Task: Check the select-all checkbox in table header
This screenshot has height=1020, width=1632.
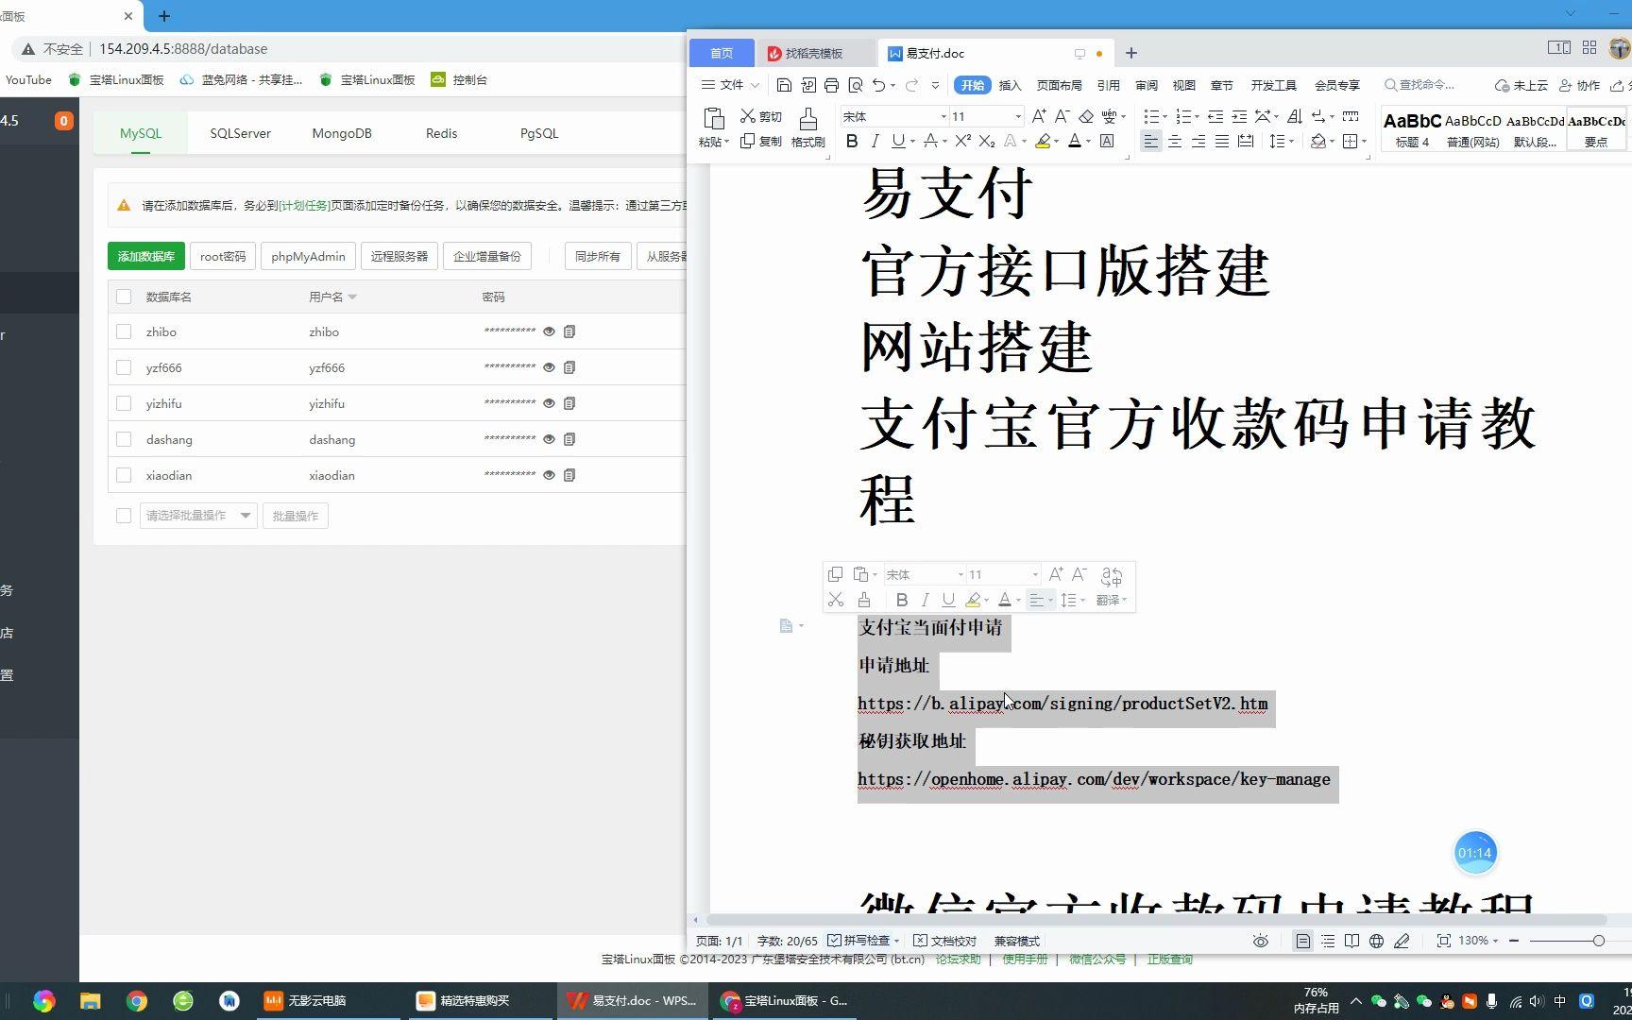Action: point(124,297)
